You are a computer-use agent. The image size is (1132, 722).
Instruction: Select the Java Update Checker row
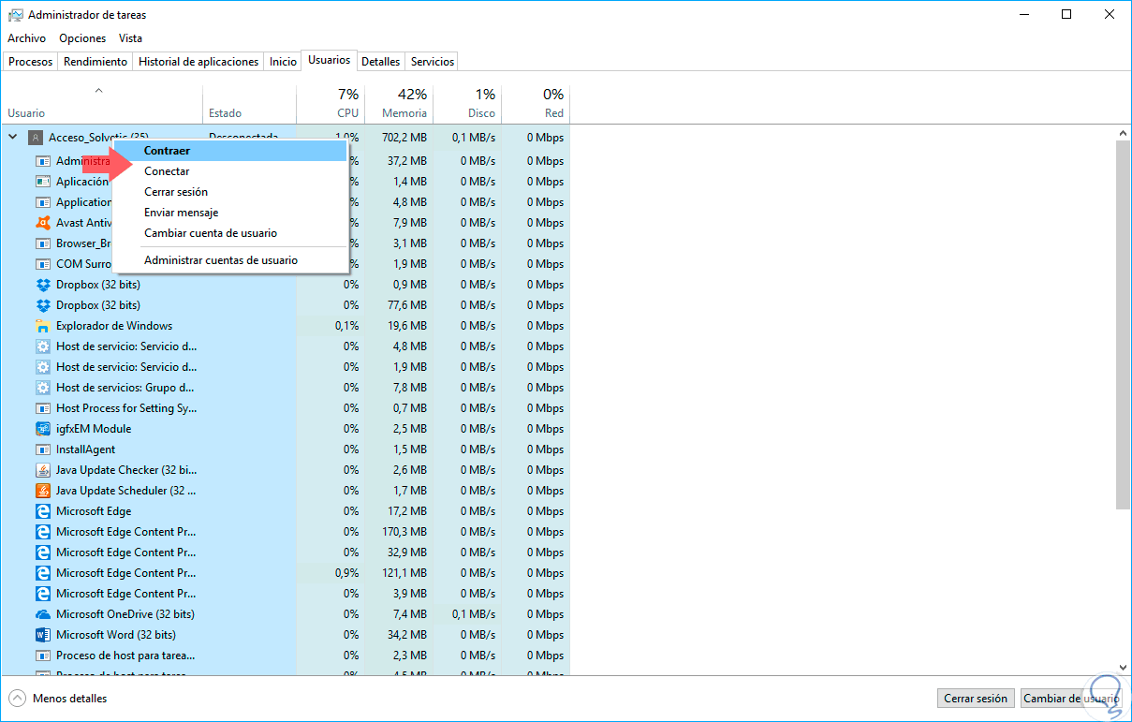(x=285, y=470)
